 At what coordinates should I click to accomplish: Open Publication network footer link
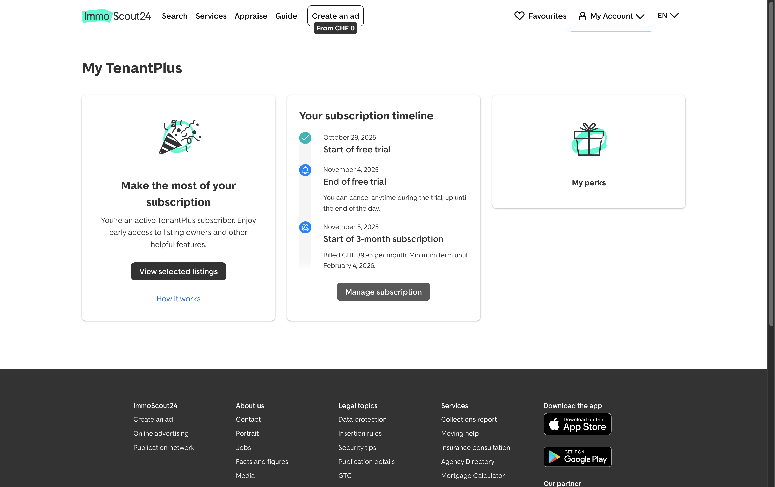(x=164, y=448)
